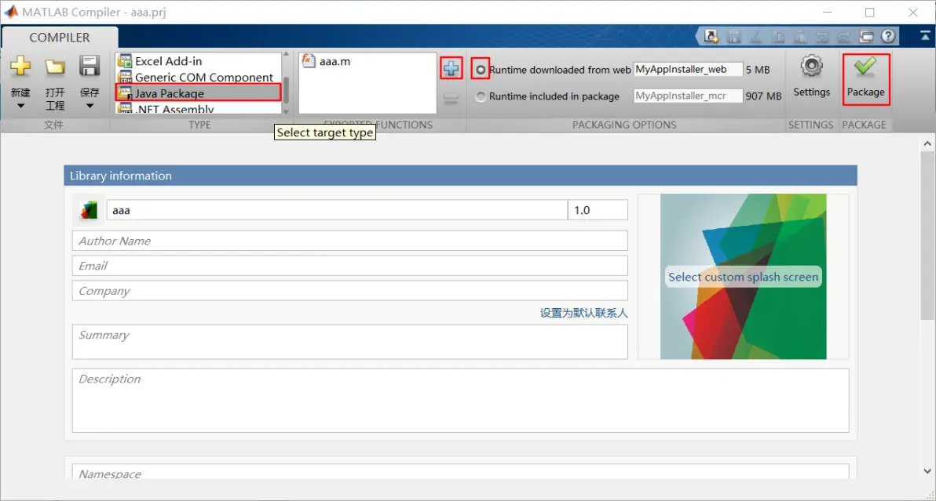Click the version field showing 1.0
Screen dimensions: 936x501
(x=598, y=209)
